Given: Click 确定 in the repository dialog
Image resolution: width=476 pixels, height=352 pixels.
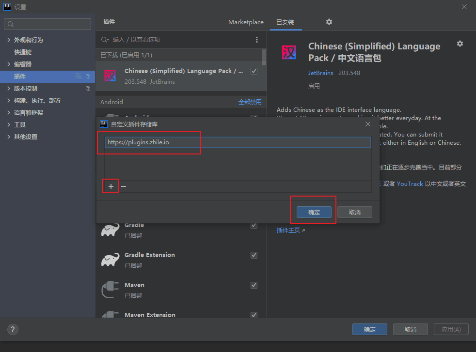Looking at the screenshot, I should (x=314, y=212).
